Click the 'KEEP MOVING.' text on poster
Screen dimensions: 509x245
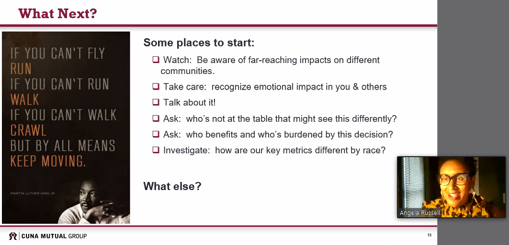[x=48, y=161]
